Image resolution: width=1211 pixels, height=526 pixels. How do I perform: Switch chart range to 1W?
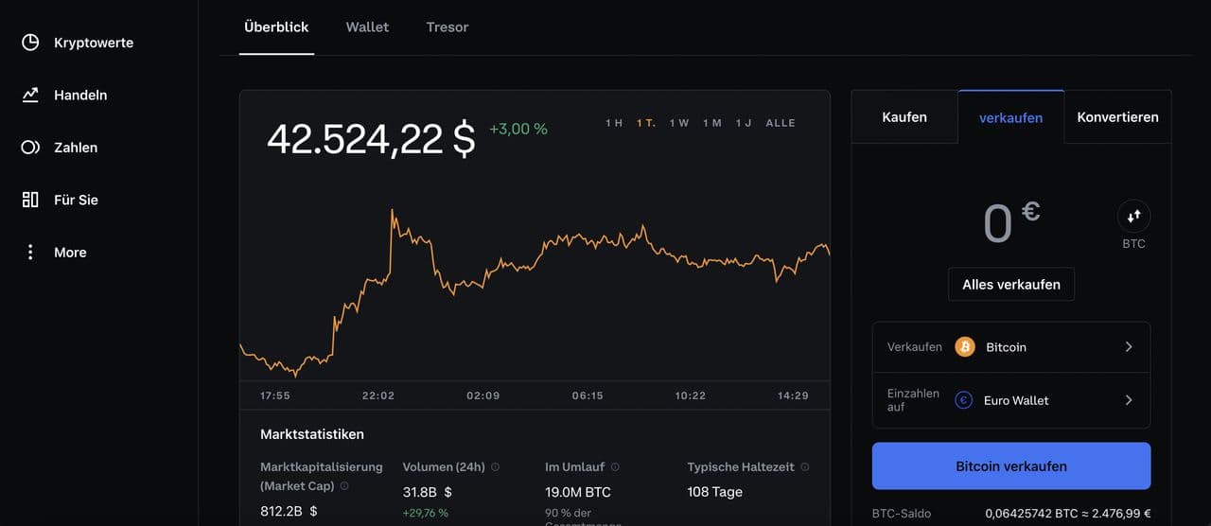tap(679, 123)
